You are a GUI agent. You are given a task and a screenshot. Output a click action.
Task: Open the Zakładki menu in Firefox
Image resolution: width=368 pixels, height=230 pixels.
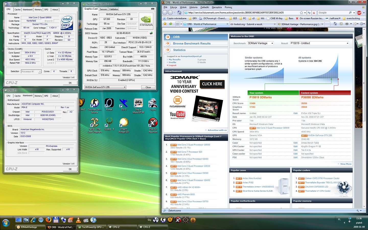[x=205, y=7]
